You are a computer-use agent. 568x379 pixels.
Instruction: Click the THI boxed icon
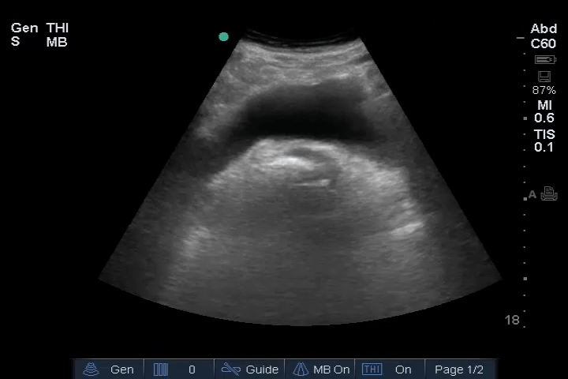(x=372, y=370)
